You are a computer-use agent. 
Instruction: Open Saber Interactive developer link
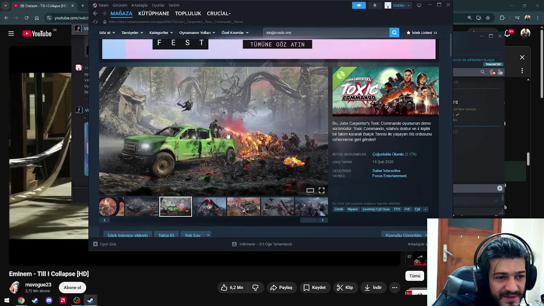point(386,171)
